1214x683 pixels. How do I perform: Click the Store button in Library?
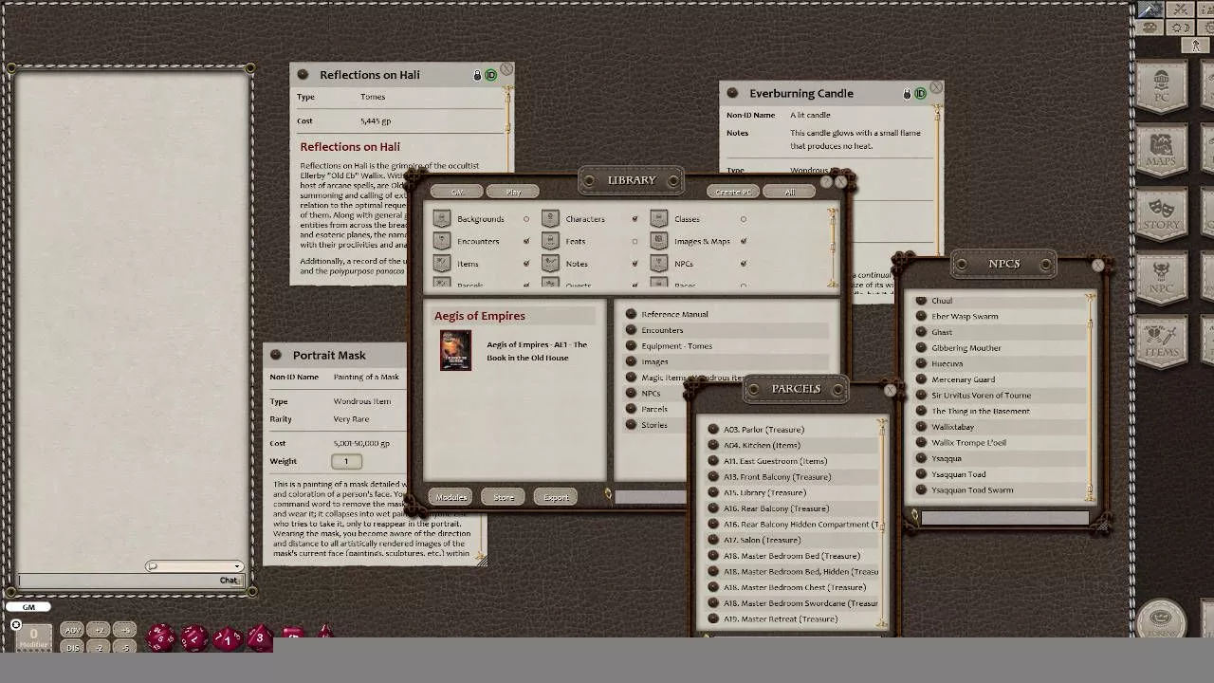[x=503, y=497]
